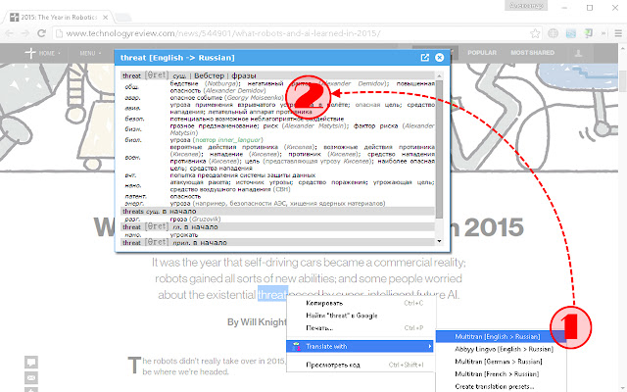This screenshot has width=627, height=392.
Task: Close the 2015: The Year in Robotics tab
Action: [105, 18]
